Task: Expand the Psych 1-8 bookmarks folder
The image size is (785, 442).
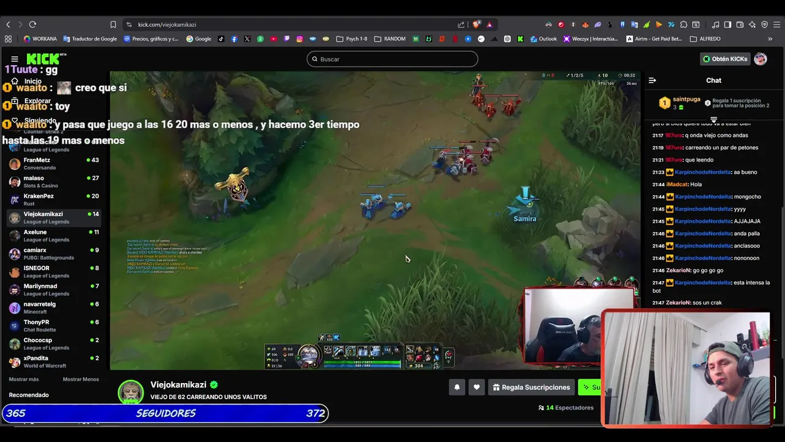Action: (x=352, y=39)
